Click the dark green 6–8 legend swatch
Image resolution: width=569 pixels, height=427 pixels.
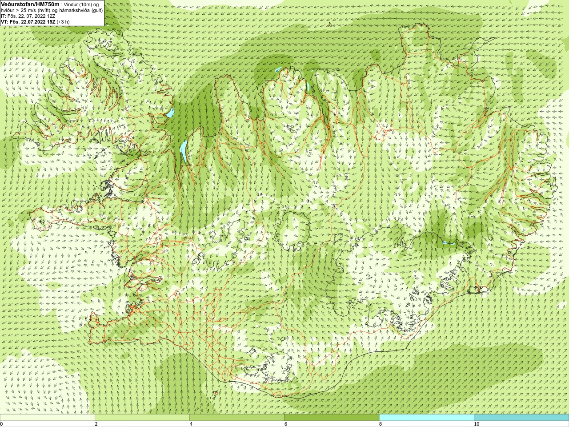(x=332, y=418)
